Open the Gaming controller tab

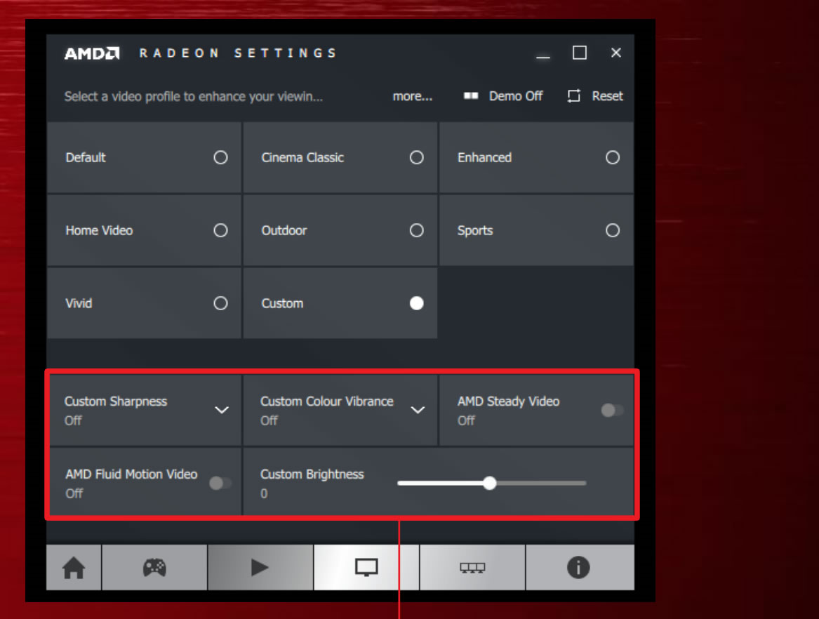[154, 567]
